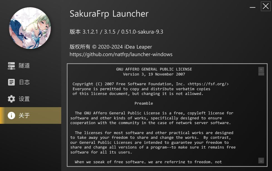
Task: Open the 设置 settings tab
Action: (31, 99)
